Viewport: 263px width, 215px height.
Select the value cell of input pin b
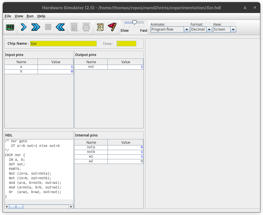55,72
